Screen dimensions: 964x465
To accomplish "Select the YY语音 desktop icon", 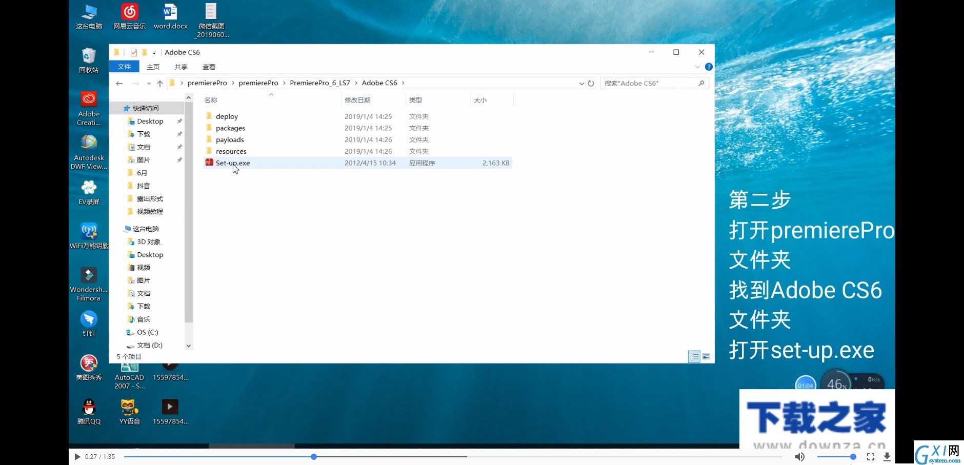I will coord(130,412).
